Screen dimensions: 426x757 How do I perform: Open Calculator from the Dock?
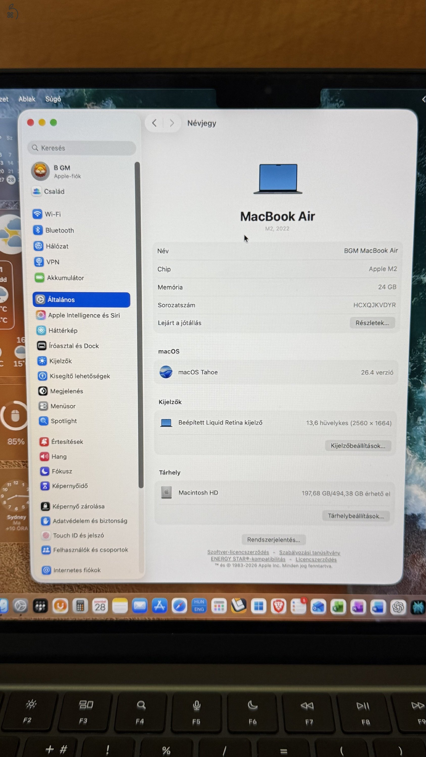(80, 606)
